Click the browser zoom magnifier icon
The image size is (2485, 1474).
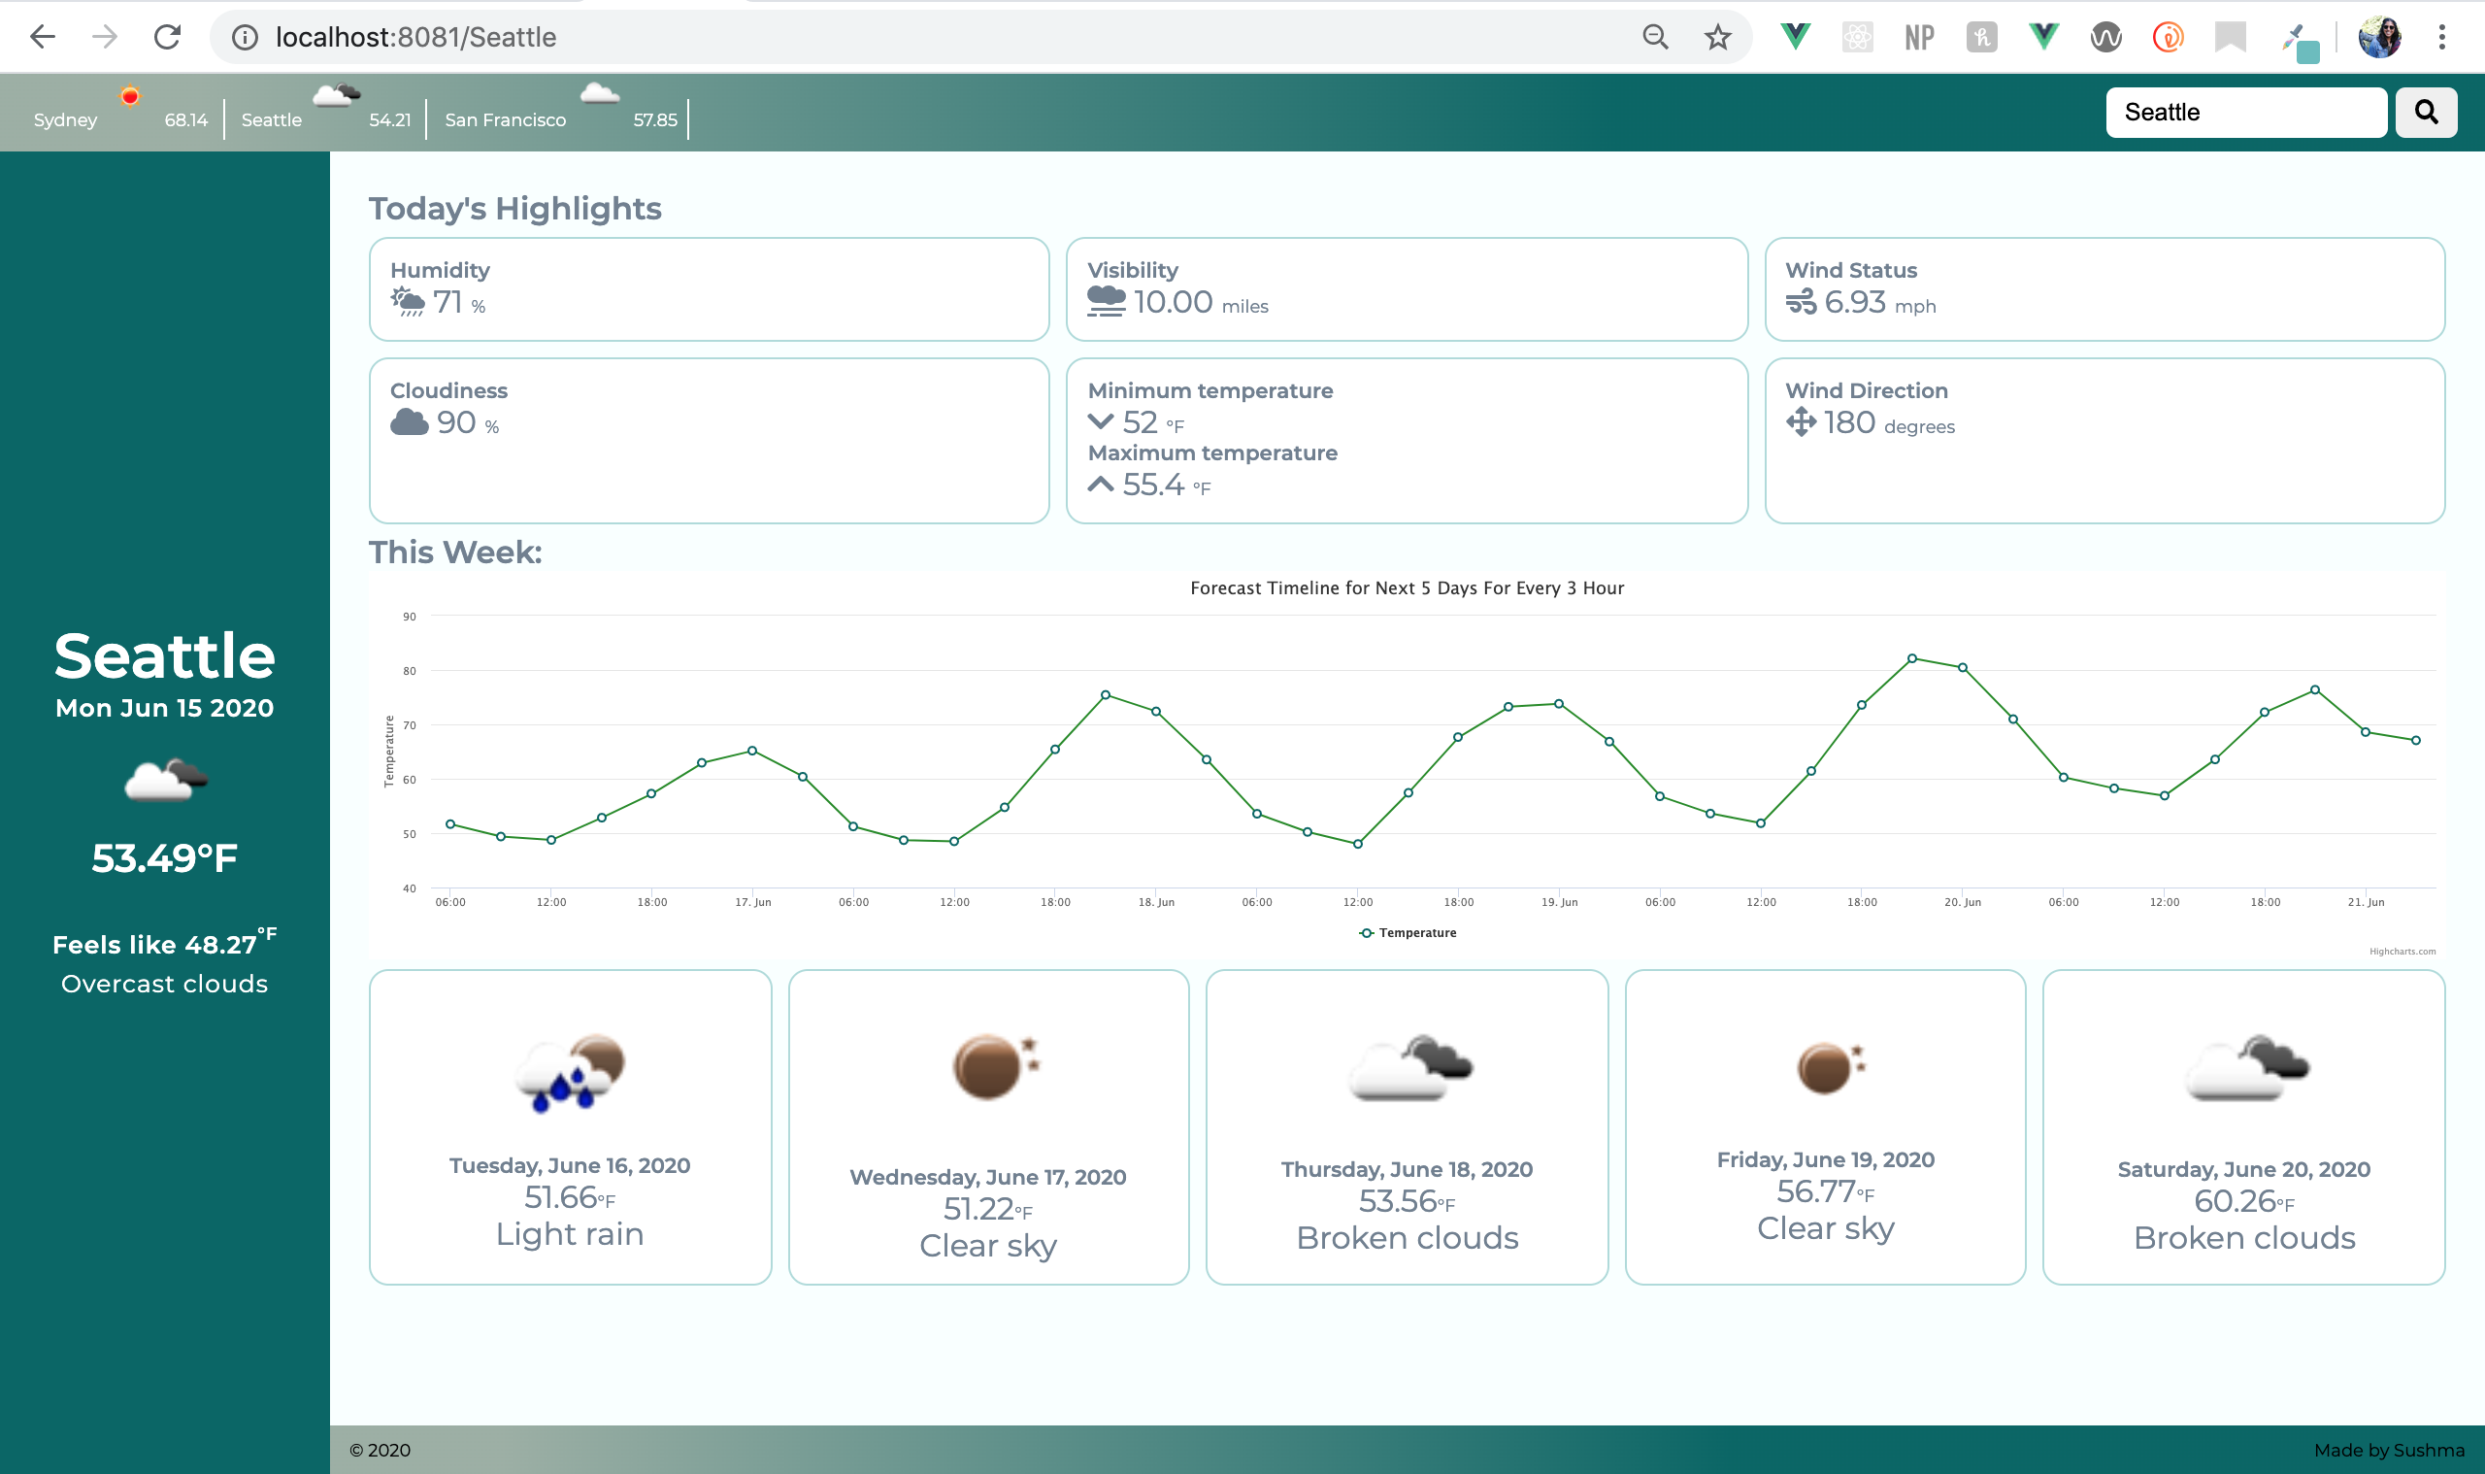tap(1654, 38)
